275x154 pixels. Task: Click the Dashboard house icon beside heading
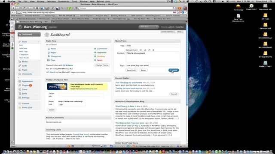(47, 35)
